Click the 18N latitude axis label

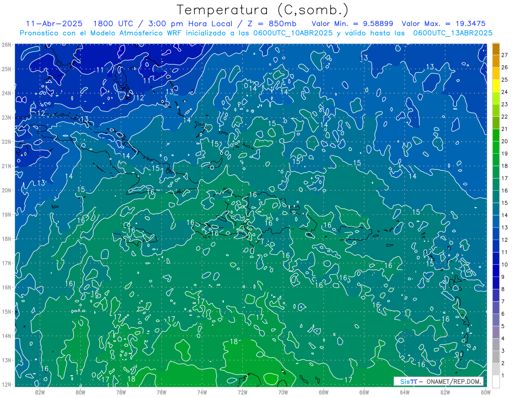click(x=6, y=239)
